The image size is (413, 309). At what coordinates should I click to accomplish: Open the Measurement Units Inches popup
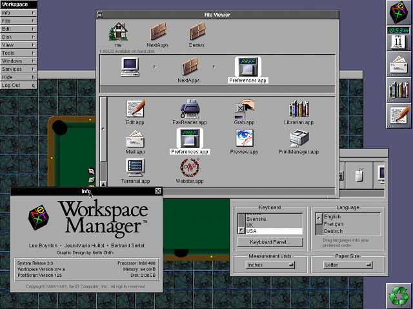(x=270, y=265)
